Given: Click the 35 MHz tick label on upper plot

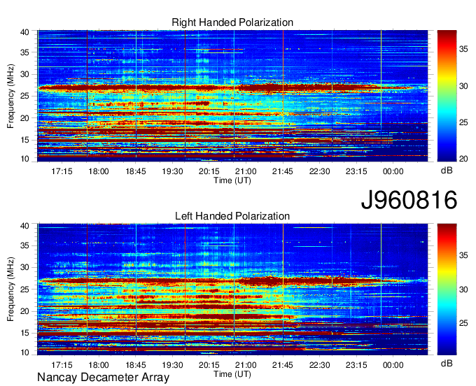Looking at the screenshot, I should [x=24, y=52].
